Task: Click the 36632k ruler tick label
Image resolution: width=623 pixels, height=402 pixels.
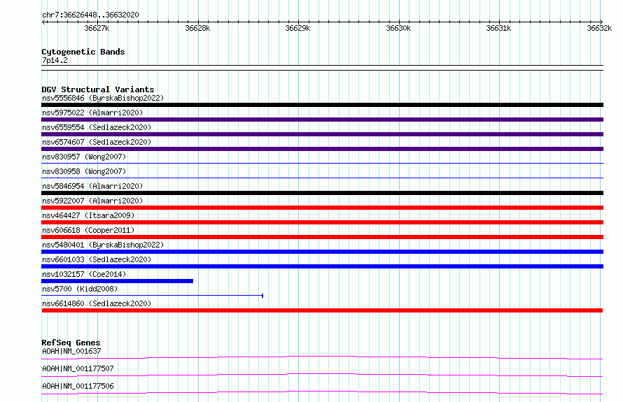Action: [599, 28]
